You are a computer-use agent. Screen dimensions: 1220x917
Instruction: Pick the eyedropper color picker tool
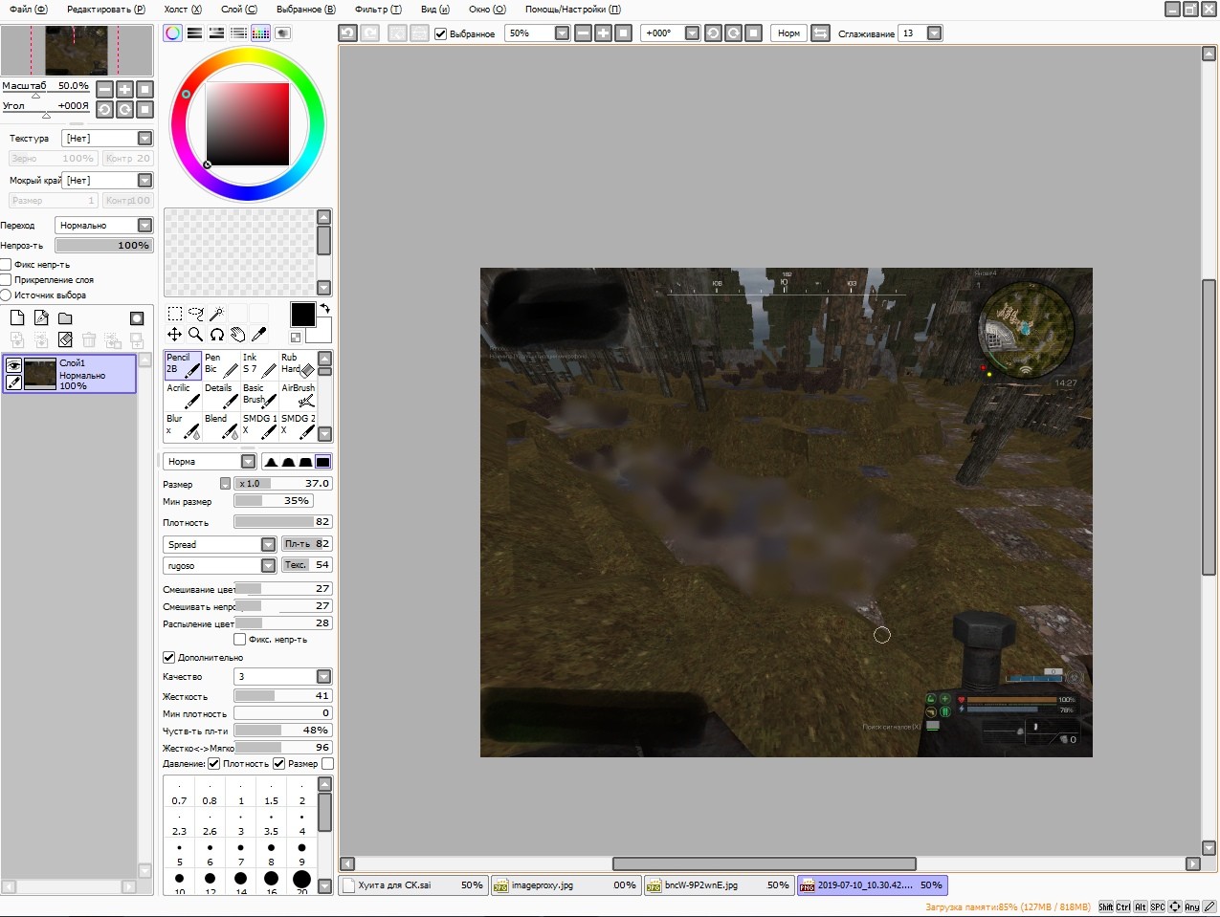point(258,335)
